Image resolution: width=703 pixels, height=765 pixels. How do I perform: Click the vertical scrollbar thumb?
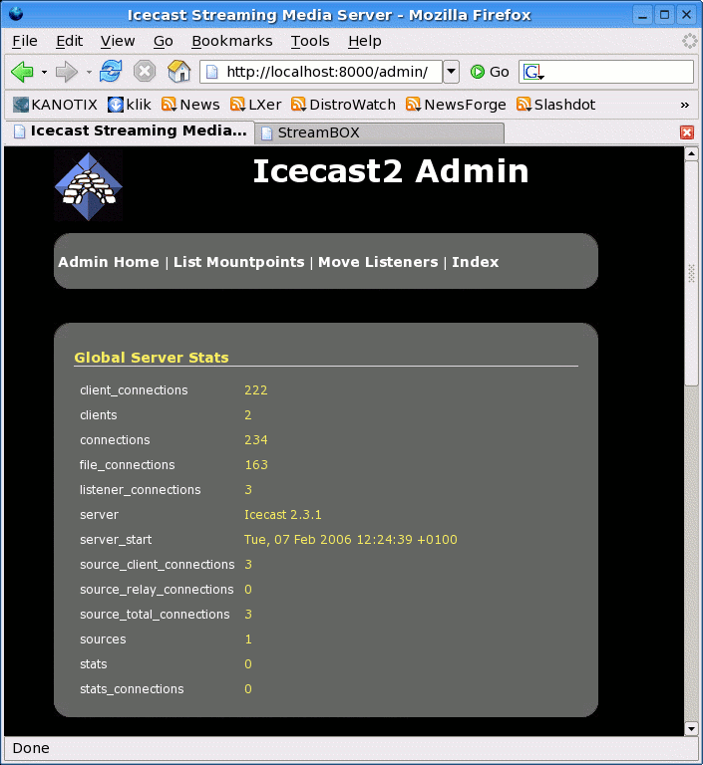pos(691,274)
